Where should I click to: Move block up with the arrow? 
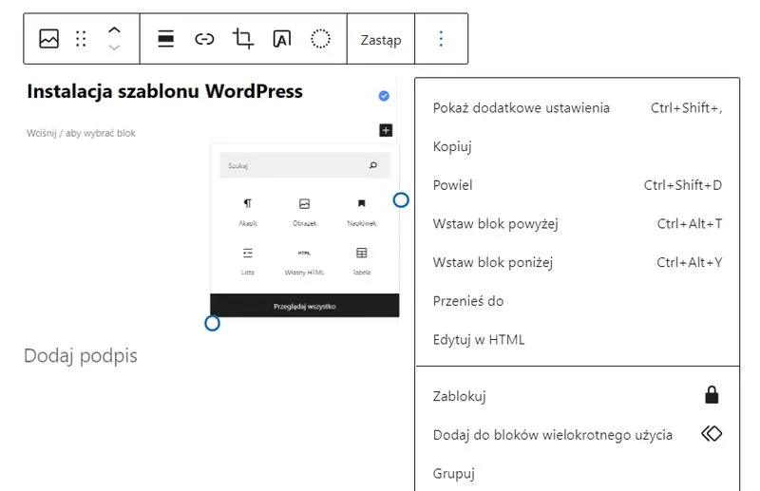pyautogui.click(x=114, y=30)
